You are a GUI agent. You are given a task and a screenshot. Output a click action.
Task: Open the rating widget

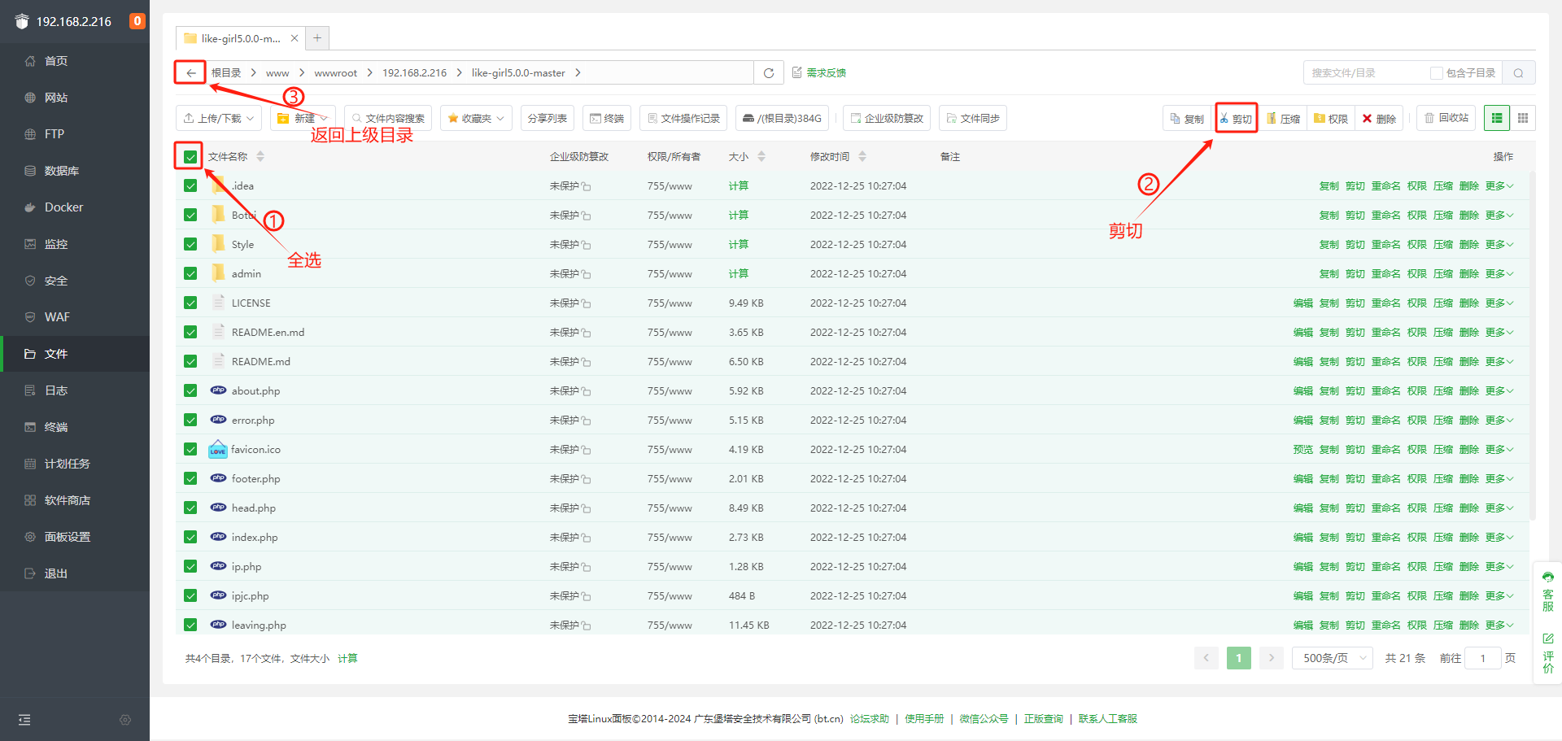pyautogui.click(x=1548, y=654)
